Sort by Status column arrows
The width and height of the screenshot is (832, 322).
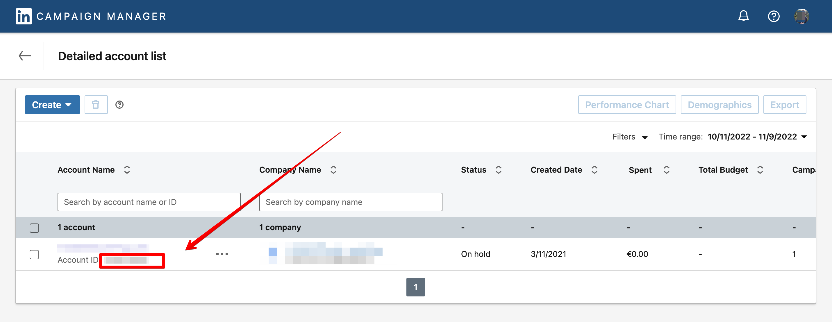[498, 170]
